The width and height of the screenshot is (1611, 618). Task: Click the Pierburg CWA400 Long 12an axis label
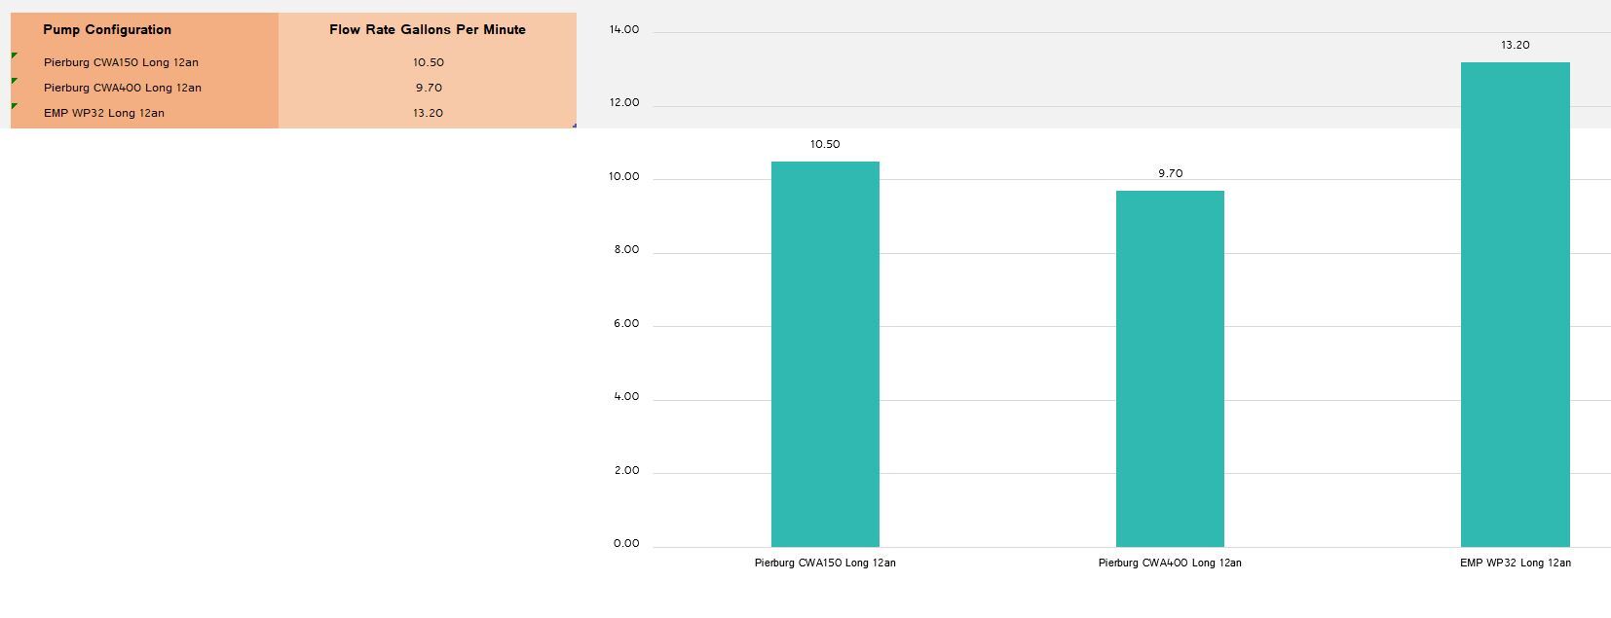1170,563
